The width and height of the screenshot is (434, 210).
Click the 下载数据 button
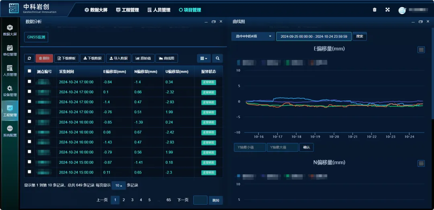point(92,58)
